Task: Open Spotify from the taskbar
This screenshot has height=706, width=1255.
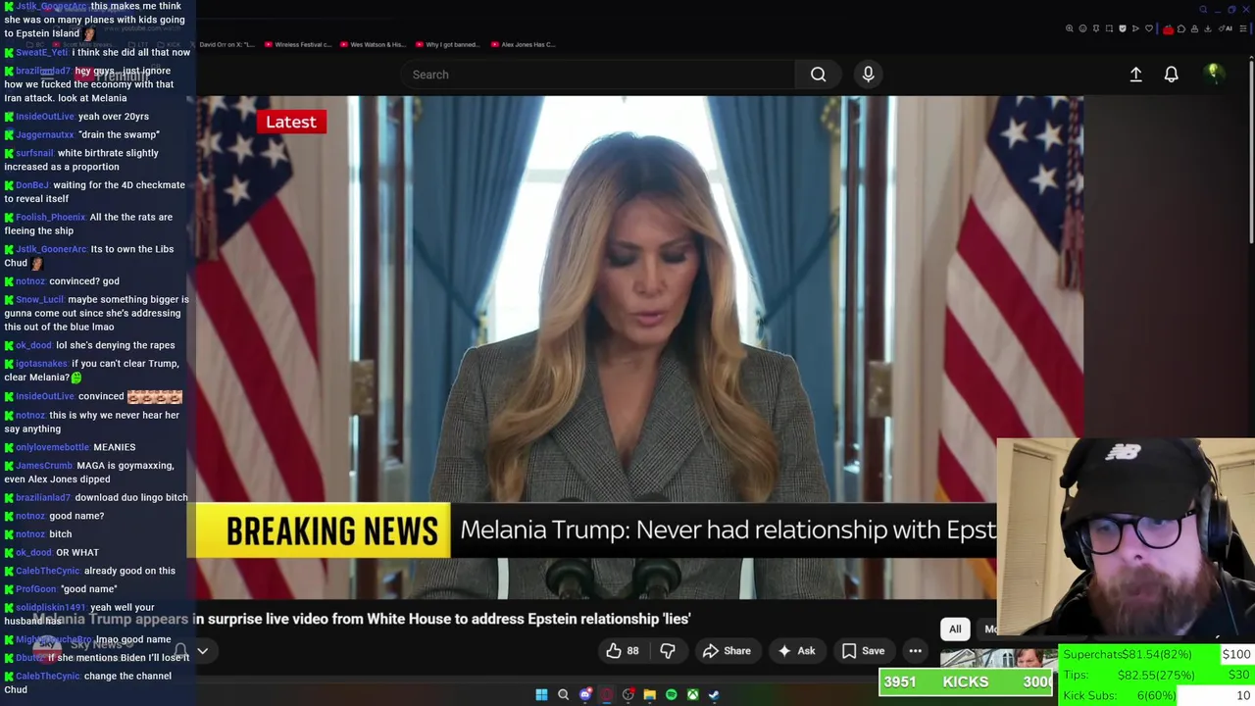Action: pos(671,695)
